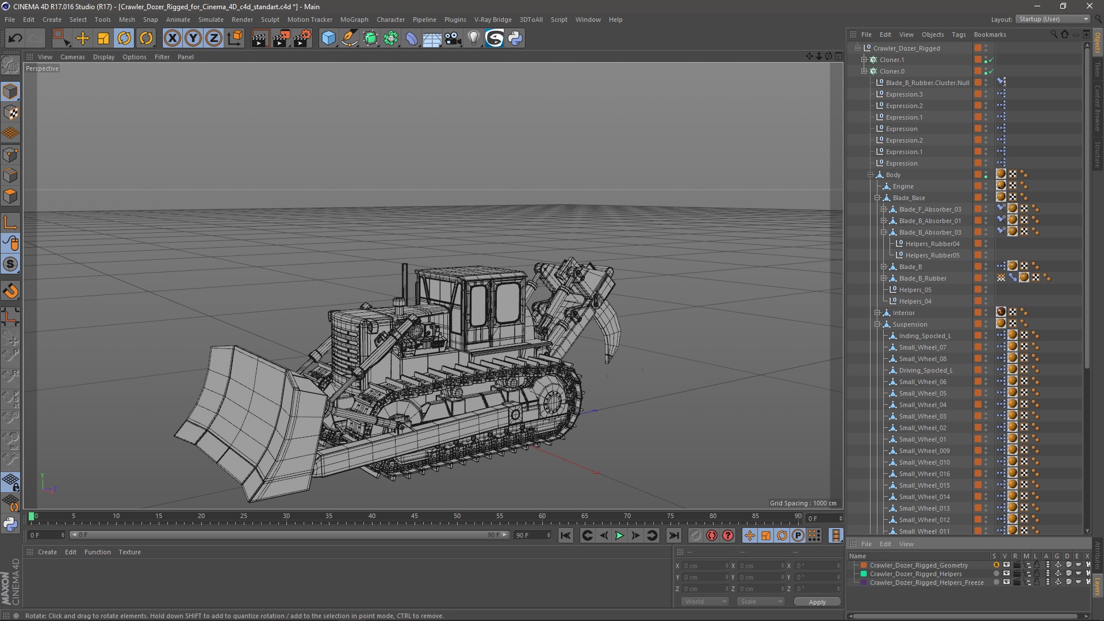Select the Move tool
The width and height of the screenshot is (1104, 621).
click(83, 39)
